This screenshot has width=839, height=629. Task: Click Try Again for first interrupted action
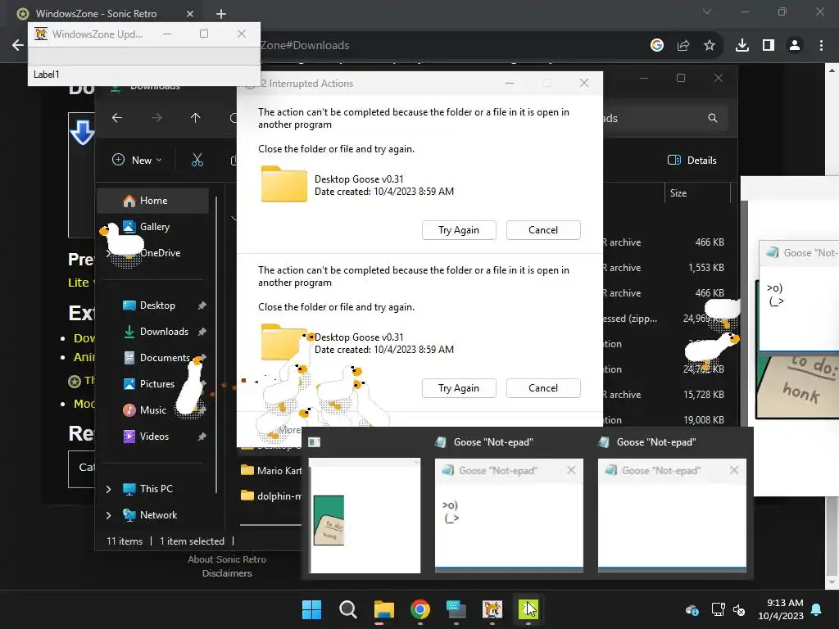coord(459,230)
